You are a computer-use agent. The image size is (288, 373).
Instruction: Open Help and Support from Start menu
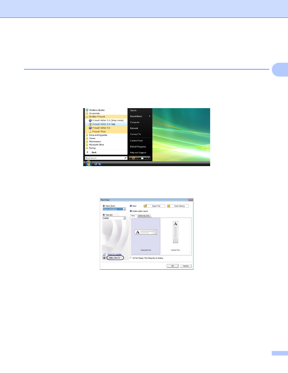click(x=138, y=153)
